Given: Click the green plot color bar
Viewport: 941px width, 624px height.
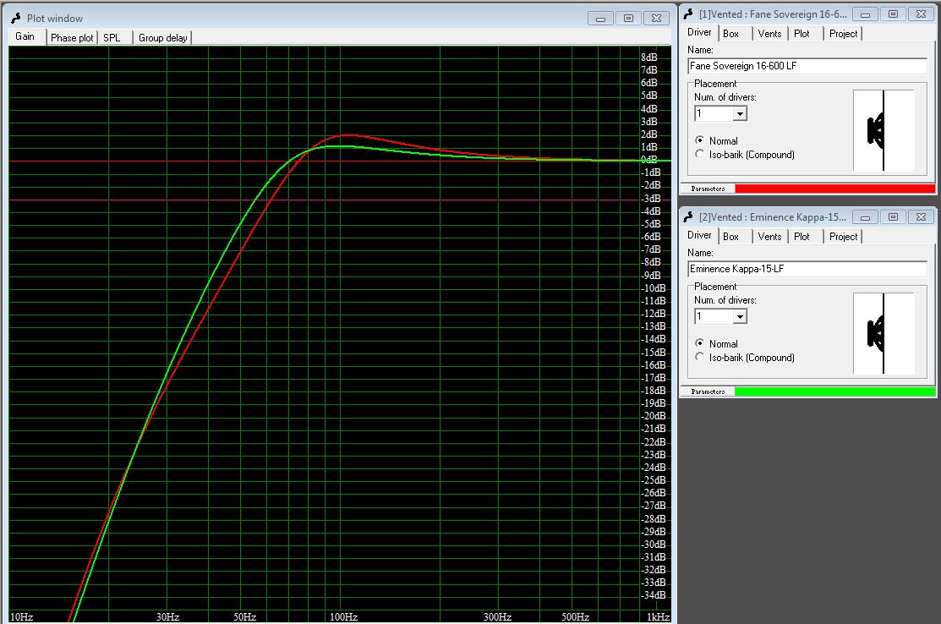Looking at the screenshot, I should pos(834,391).
